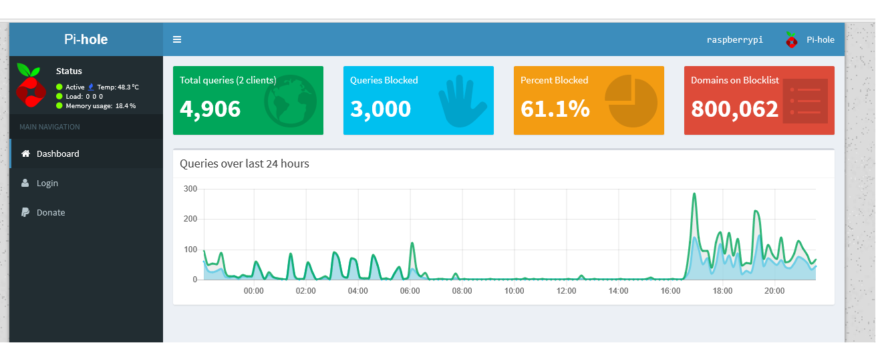Open the Login navigation item
The image size is (876, 343).
[x=86, y=183]
